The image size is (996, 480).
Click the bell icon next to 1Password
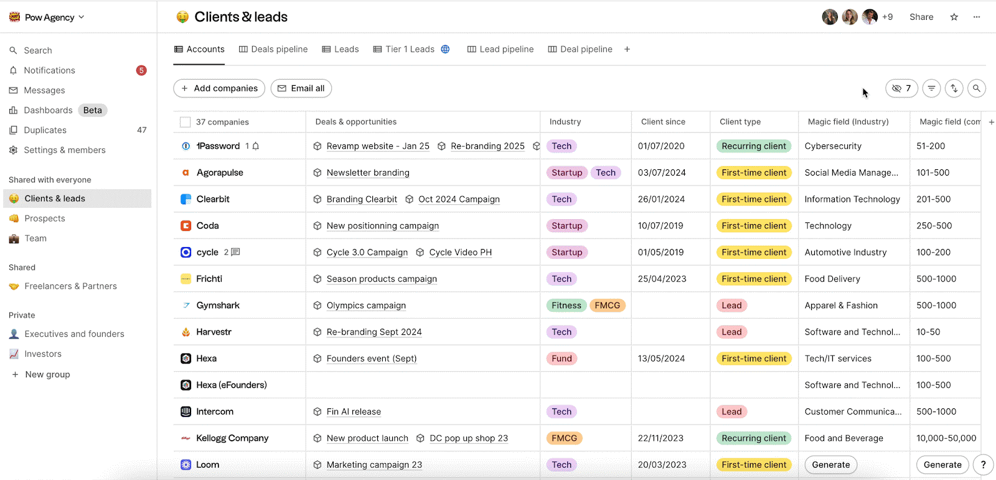[x=256, y=146]
